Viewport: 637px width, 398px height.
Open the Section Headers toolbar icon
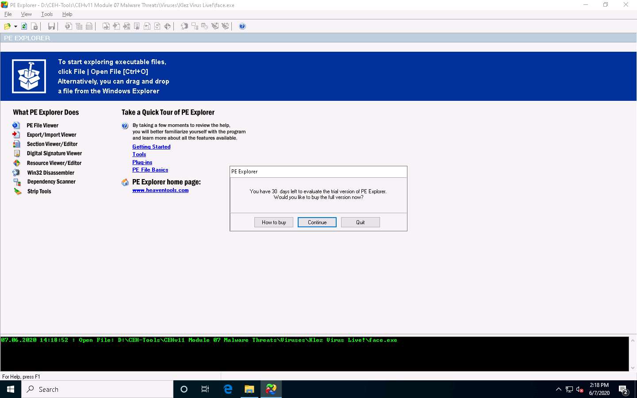[x=89, y=26]
